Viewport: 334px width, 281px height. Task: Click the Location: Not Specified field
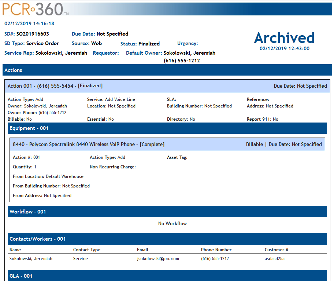[111, 106]
